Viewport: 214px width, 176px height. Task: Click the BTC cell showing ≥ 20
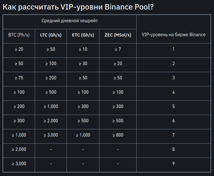pyautogui.click(x=19, y=49)
